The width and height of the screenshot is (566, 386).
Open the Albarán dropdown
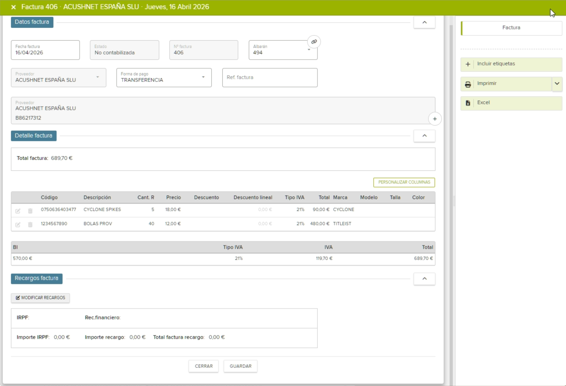tap(309, 50)
